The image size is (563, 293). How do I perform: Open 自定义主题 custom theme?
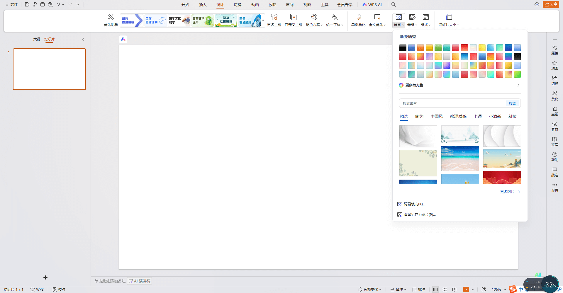click(x=293, y=20)
